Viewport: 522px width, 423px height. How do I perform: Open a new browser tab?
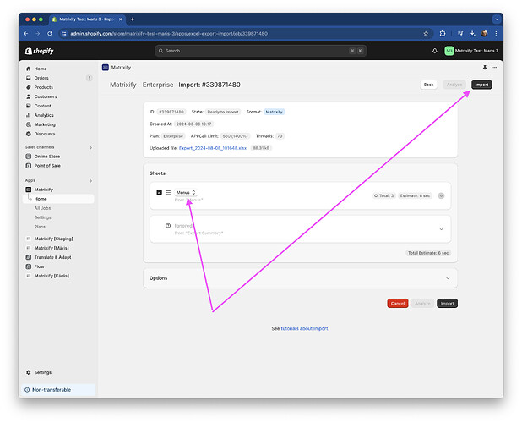(x=133, y=19)
